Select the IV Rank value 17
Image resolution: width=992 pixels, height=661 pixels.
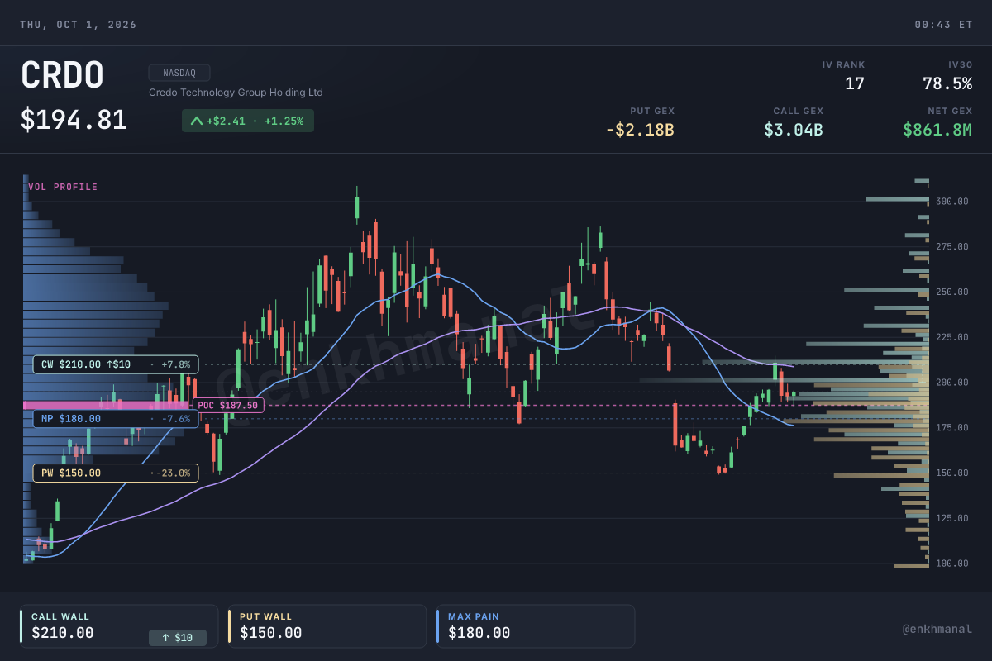click(855, 83)
